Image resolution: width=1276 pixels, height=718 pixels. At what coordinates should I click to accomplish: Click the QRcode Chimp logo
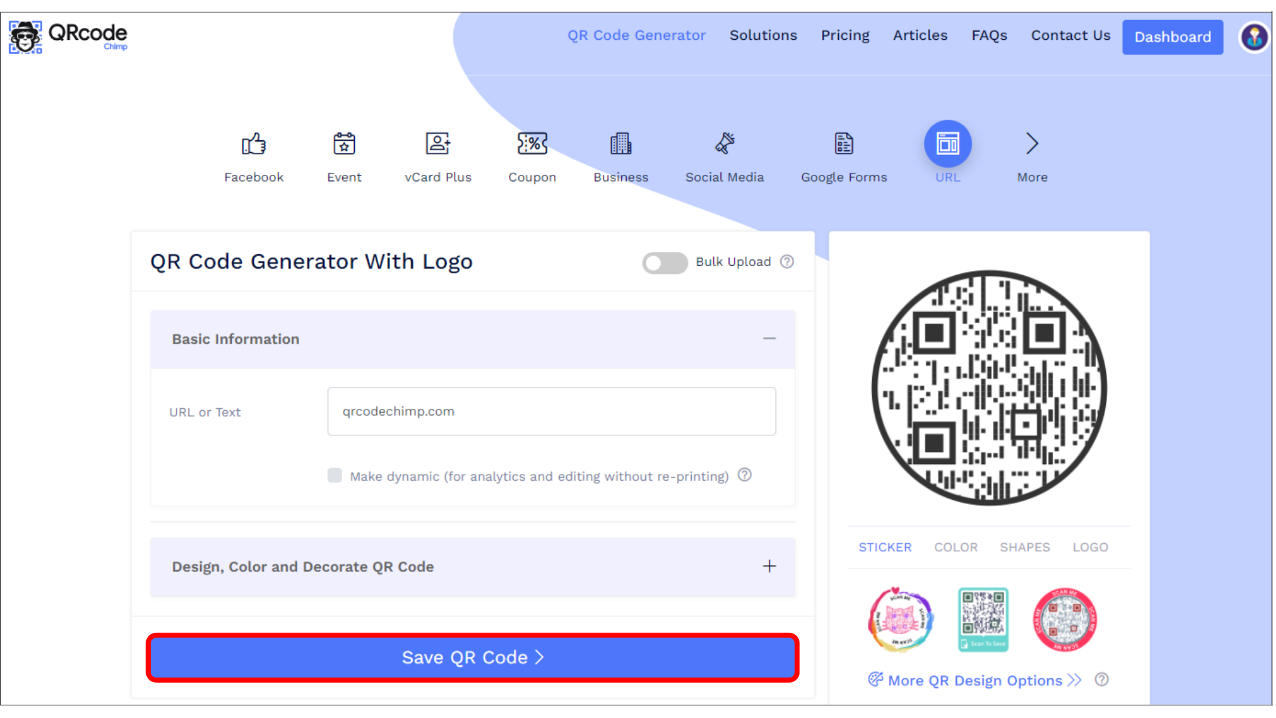pos(67,37)
